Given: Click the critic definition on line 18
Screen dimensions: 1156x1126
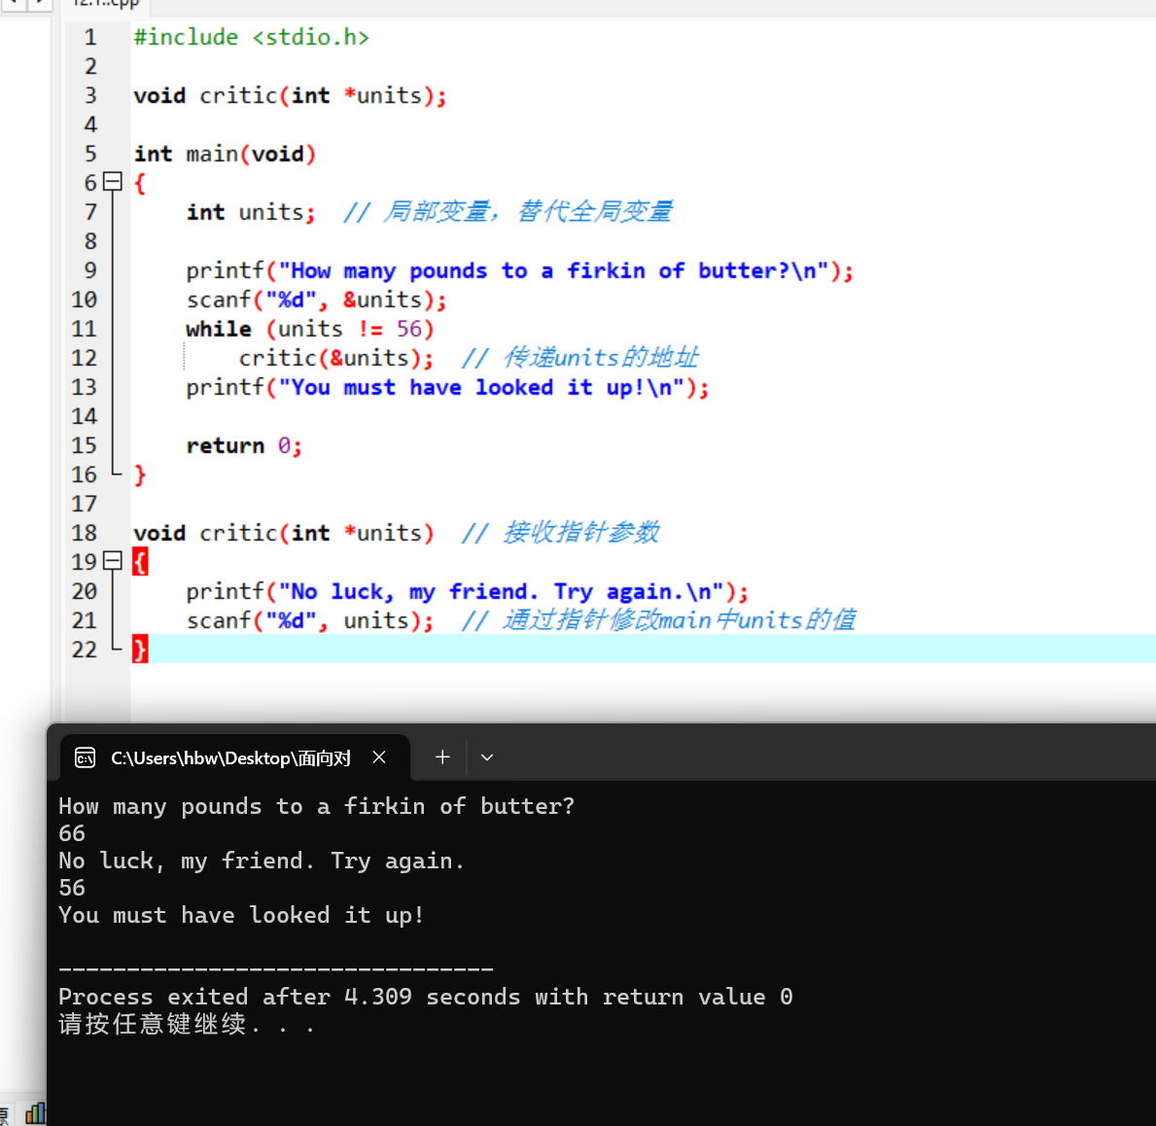Looking at the screenshot, I should (x=284, y=533).
